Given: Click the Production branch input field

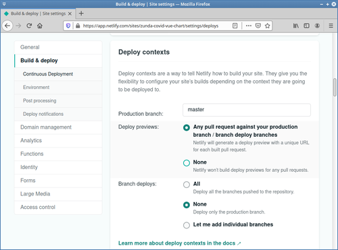Looking at the screenshot, I should tap(247, 110).
